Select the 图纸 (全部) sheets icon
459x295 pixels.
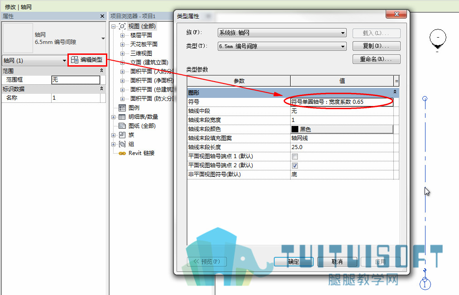pos(122,126)
